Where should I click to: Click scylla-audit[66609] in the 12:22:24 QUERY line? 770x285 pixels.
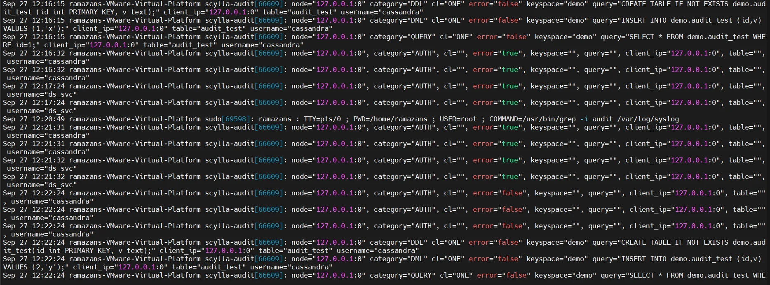(244, 275)
